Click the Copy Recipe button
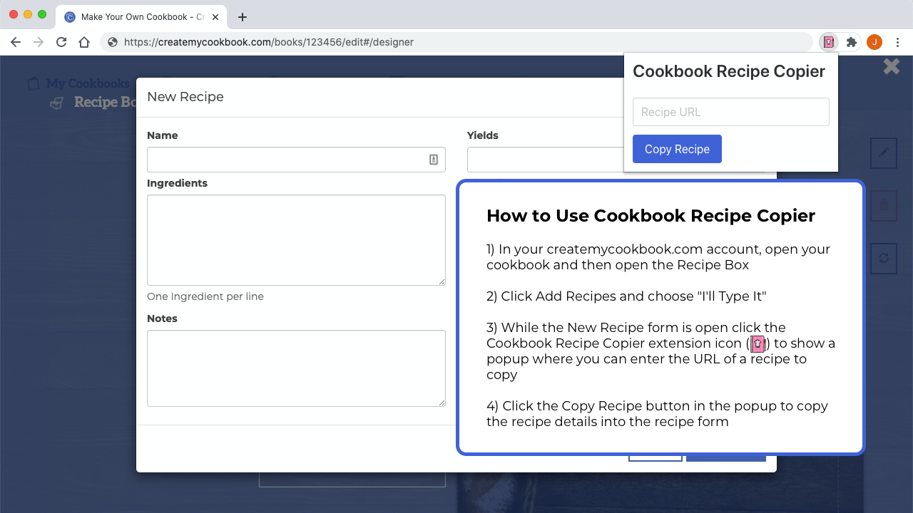This screenshot has width=913, height=513. (x=676, y=148)
